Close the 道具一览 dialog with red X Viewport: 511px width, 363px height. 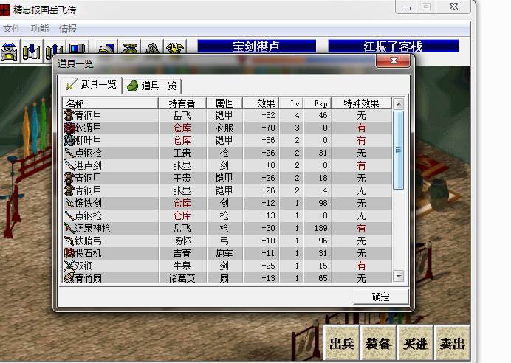[x=394, y=60]
